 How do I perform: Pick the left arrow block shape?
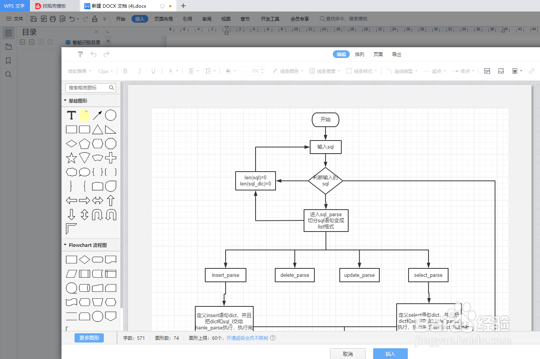(71, 200)
